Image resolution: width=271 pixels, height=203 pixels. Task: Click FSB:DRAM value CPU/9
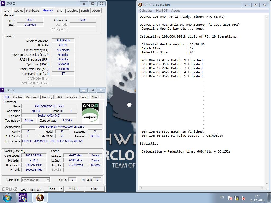click(x=63, y=45)
